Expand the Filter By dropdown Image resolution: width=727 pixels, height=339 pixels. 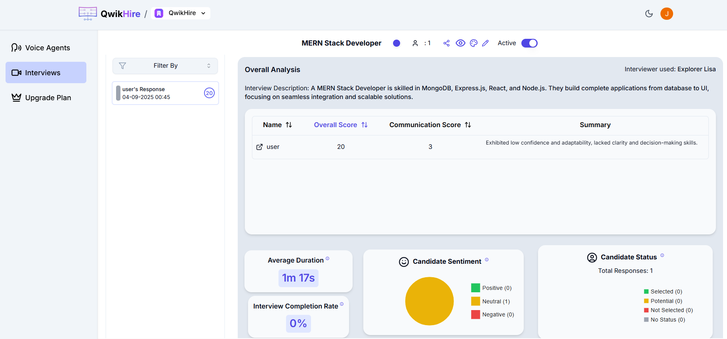(x=165, y=66)
